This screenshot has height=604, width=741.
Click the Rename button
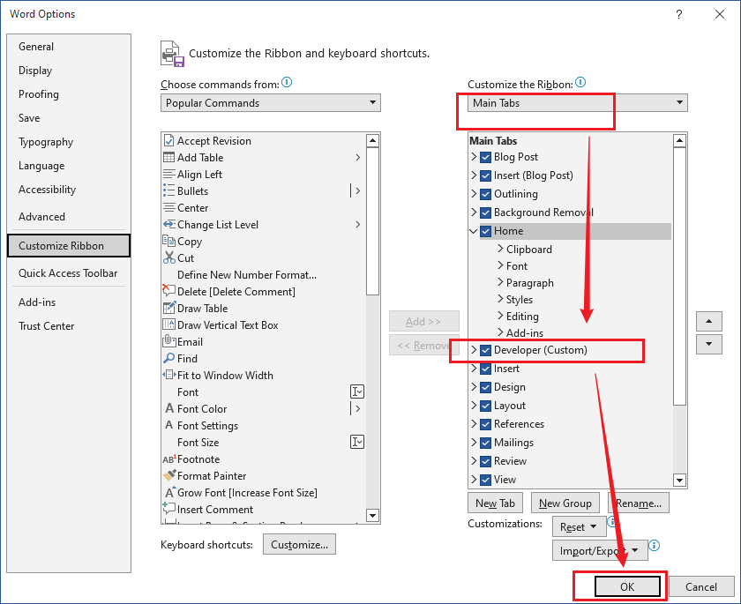pyautogui.click(x=639, y=503)
